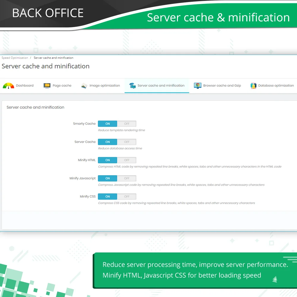
Task: Select ON for Smarty Cache
Action: coord(108,124)
